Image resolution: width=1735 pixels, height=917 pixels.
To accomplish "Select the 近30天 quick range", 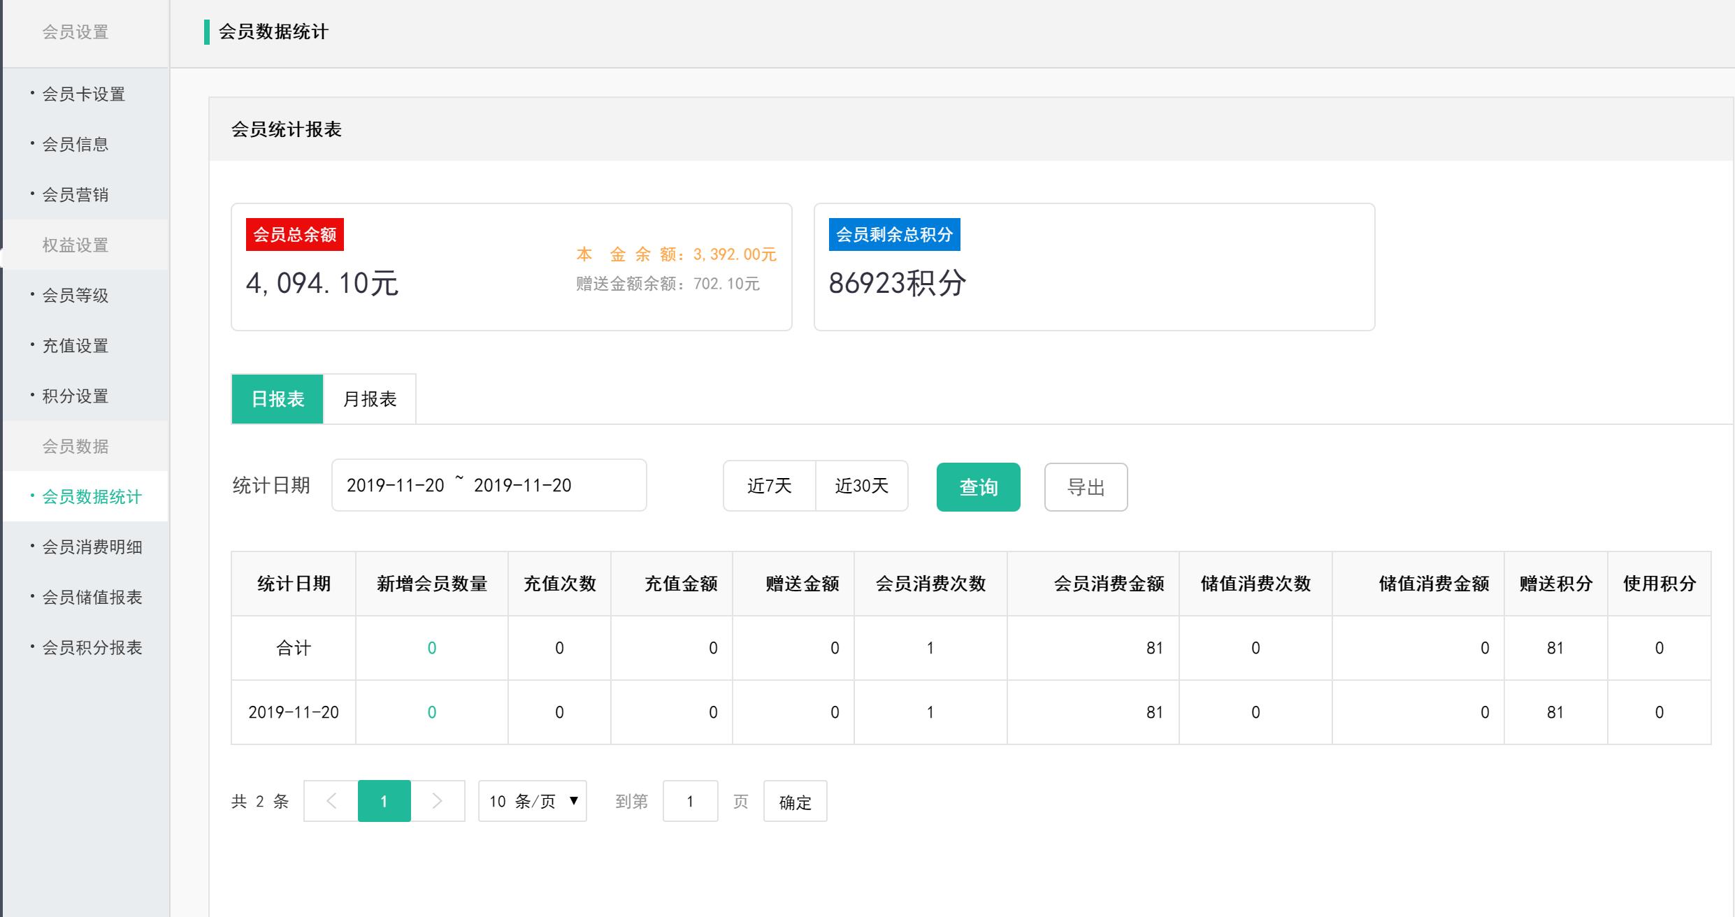I will (861, 486).
